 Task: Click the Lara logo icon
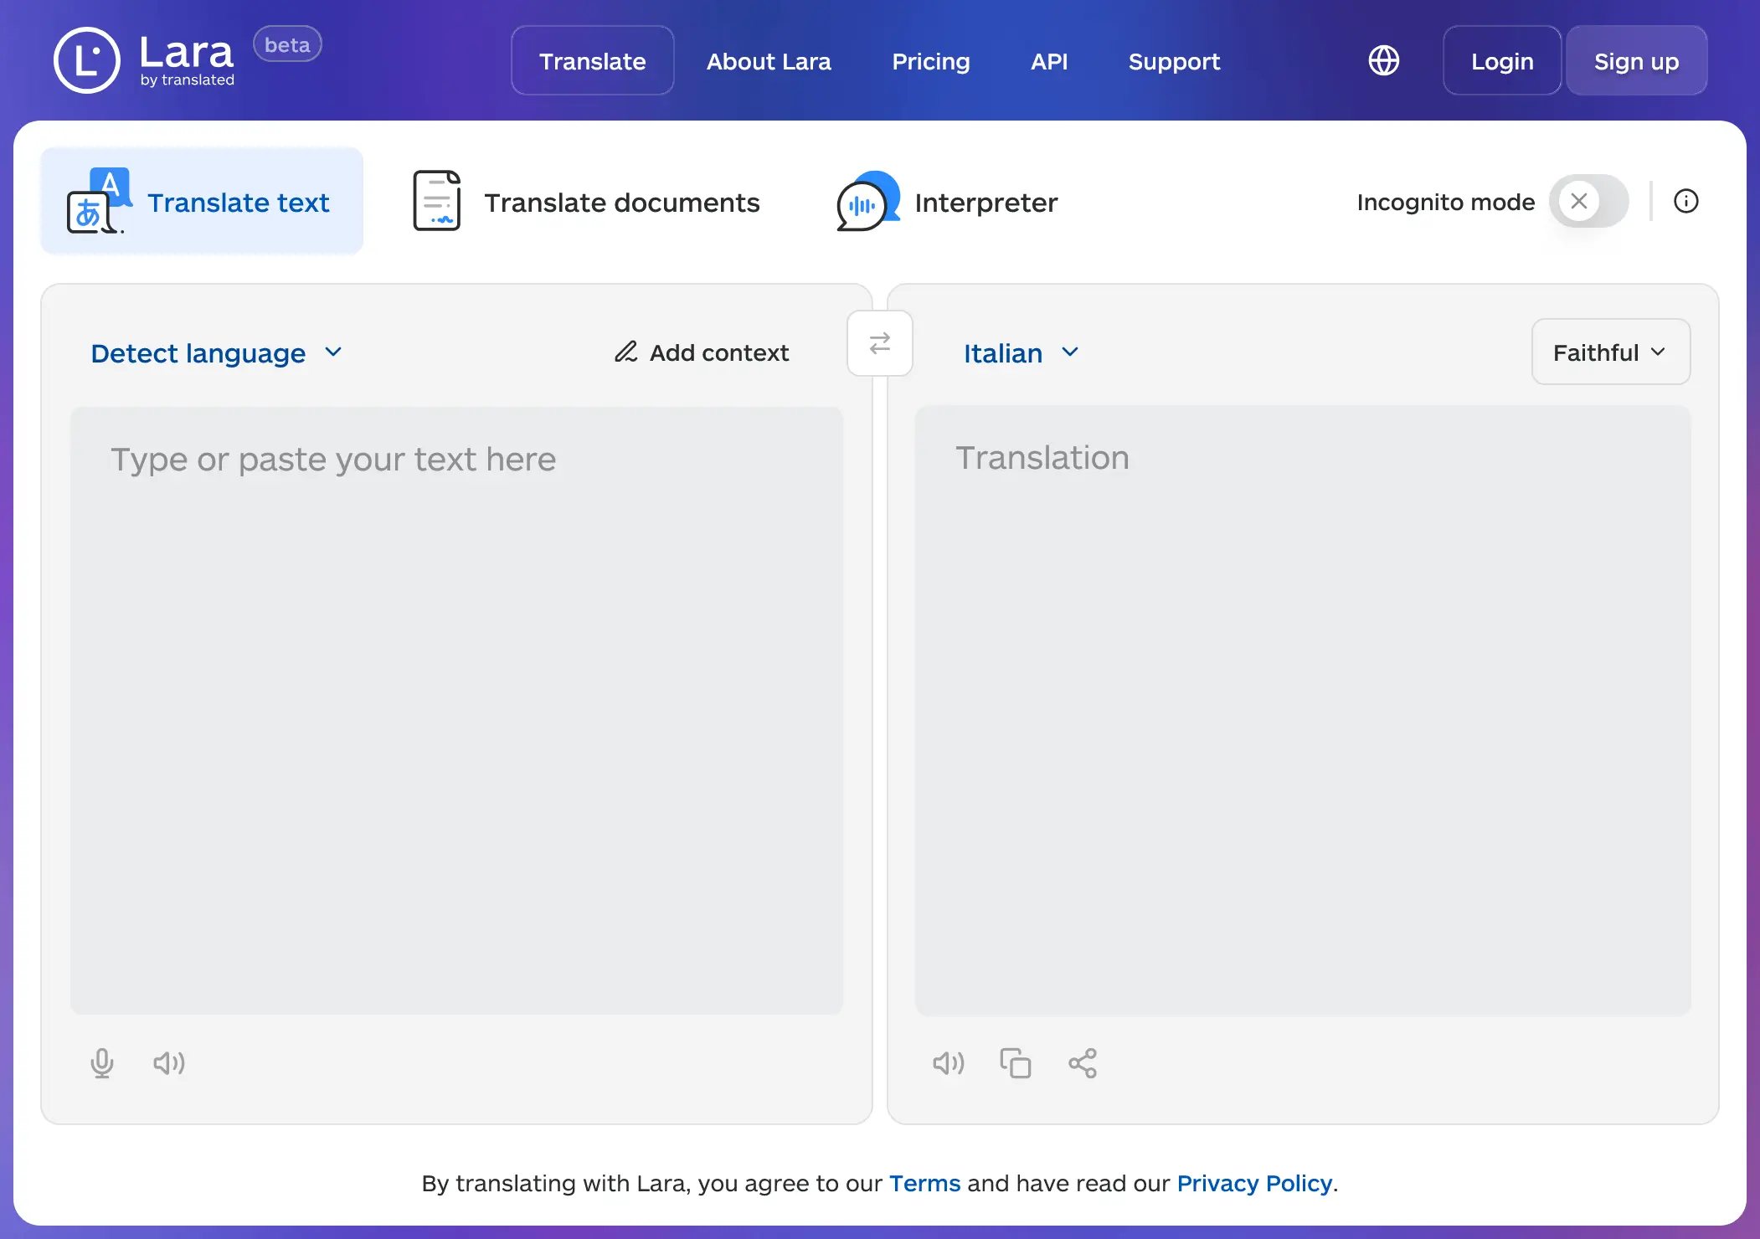coord(87,60)
